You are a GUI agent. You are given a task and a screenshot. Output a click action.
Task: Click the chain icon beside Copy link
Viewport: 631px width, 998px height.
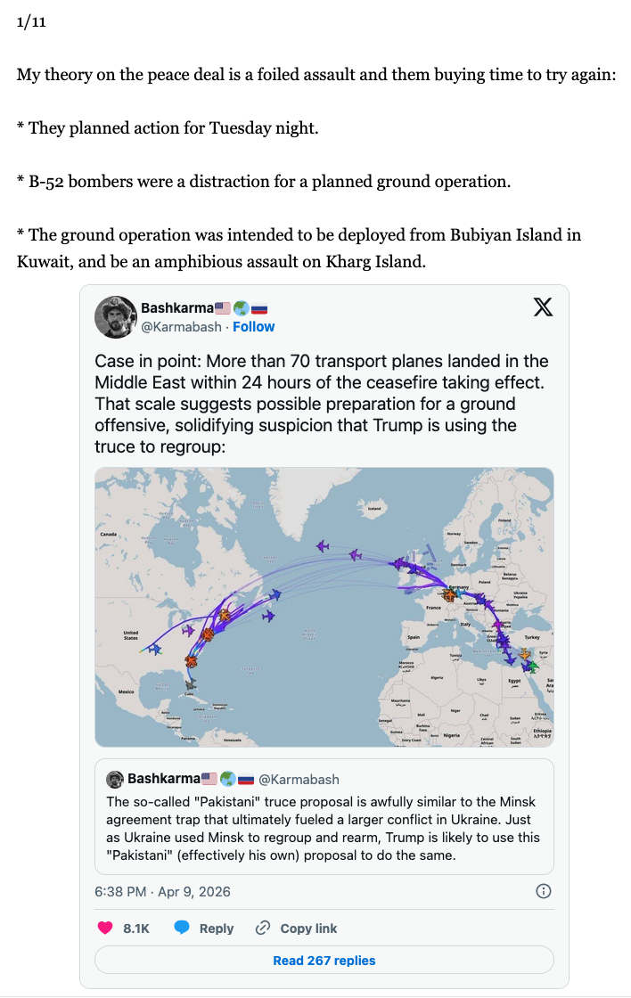pyautogui.click(x=263, y=928)
